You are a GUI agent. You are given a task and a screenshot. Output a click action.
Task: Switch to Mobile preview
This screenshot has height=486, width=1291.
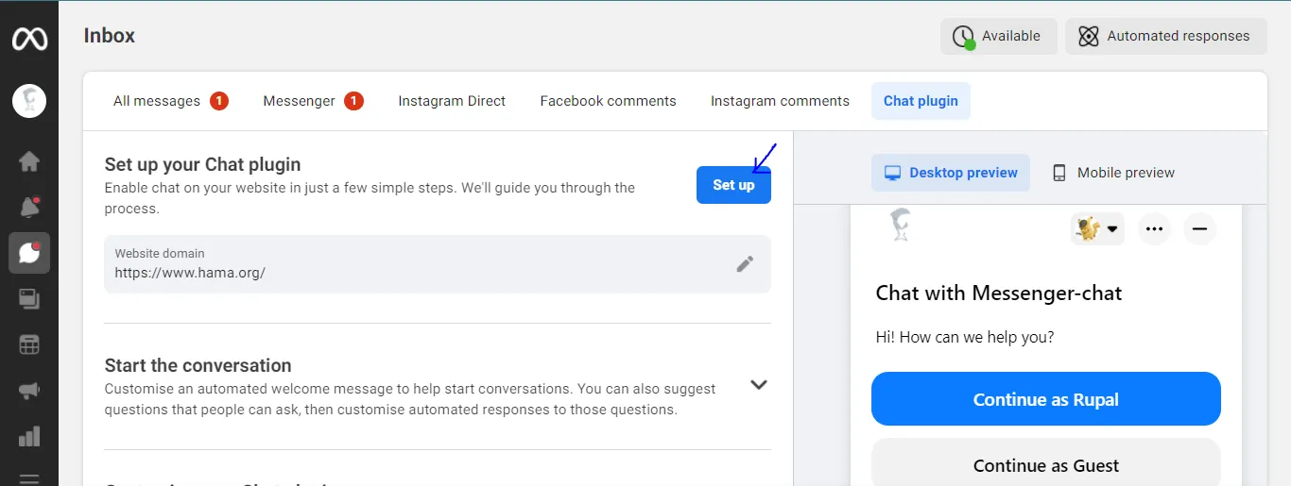(1113, 173)
